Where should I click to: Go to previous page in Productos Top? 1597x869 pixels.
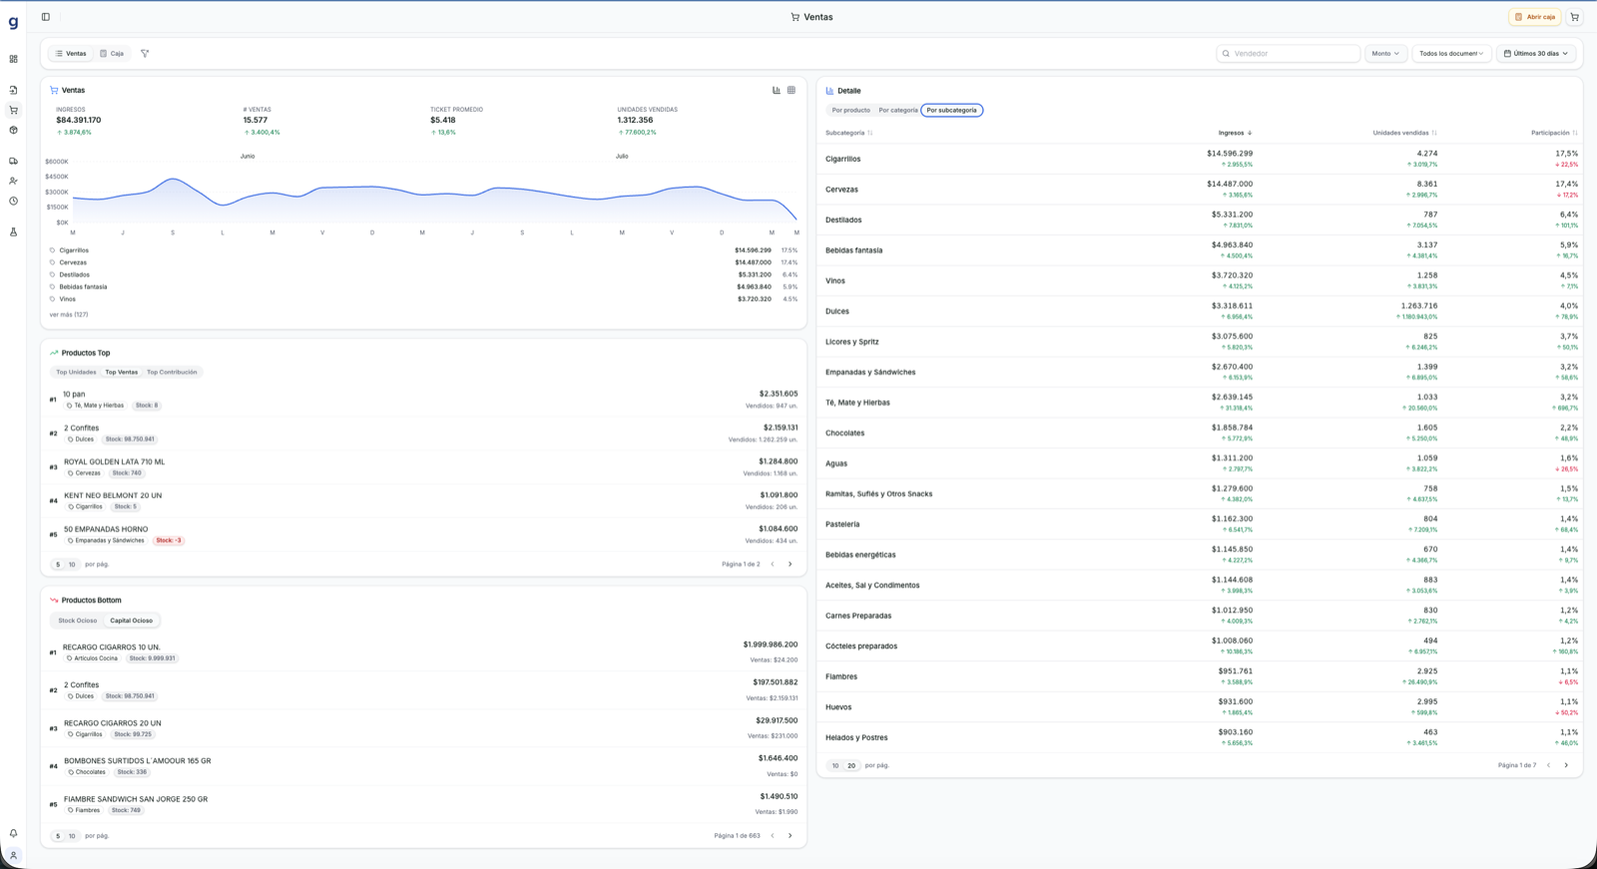click(773, 565)
